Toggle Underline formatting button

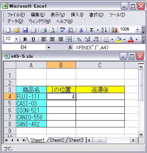(x=33, y=39)
